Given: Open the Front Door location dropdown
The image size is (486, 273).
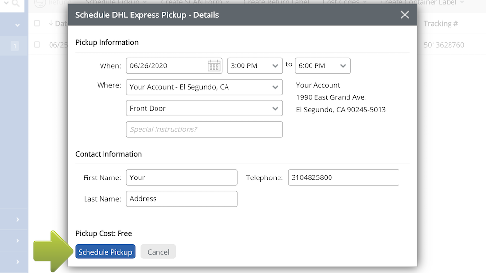Looking at the screenshot, I should [204, 108].
